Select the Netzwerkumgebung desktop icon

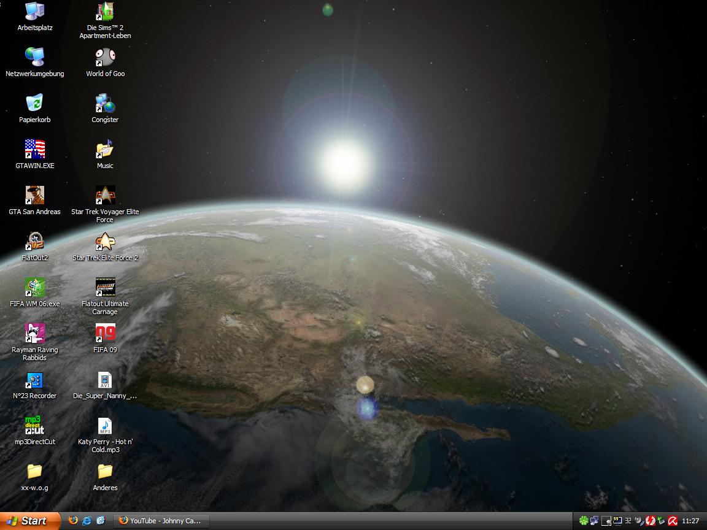pos(35,58)
